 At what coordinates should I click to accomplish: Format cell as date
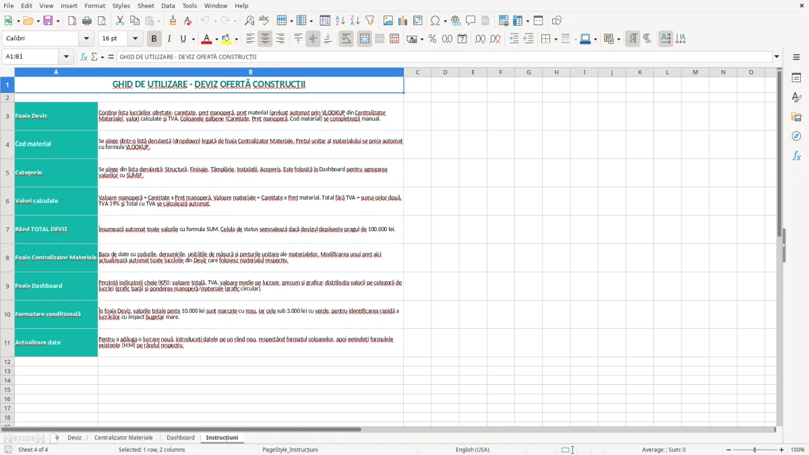(462, 39)
